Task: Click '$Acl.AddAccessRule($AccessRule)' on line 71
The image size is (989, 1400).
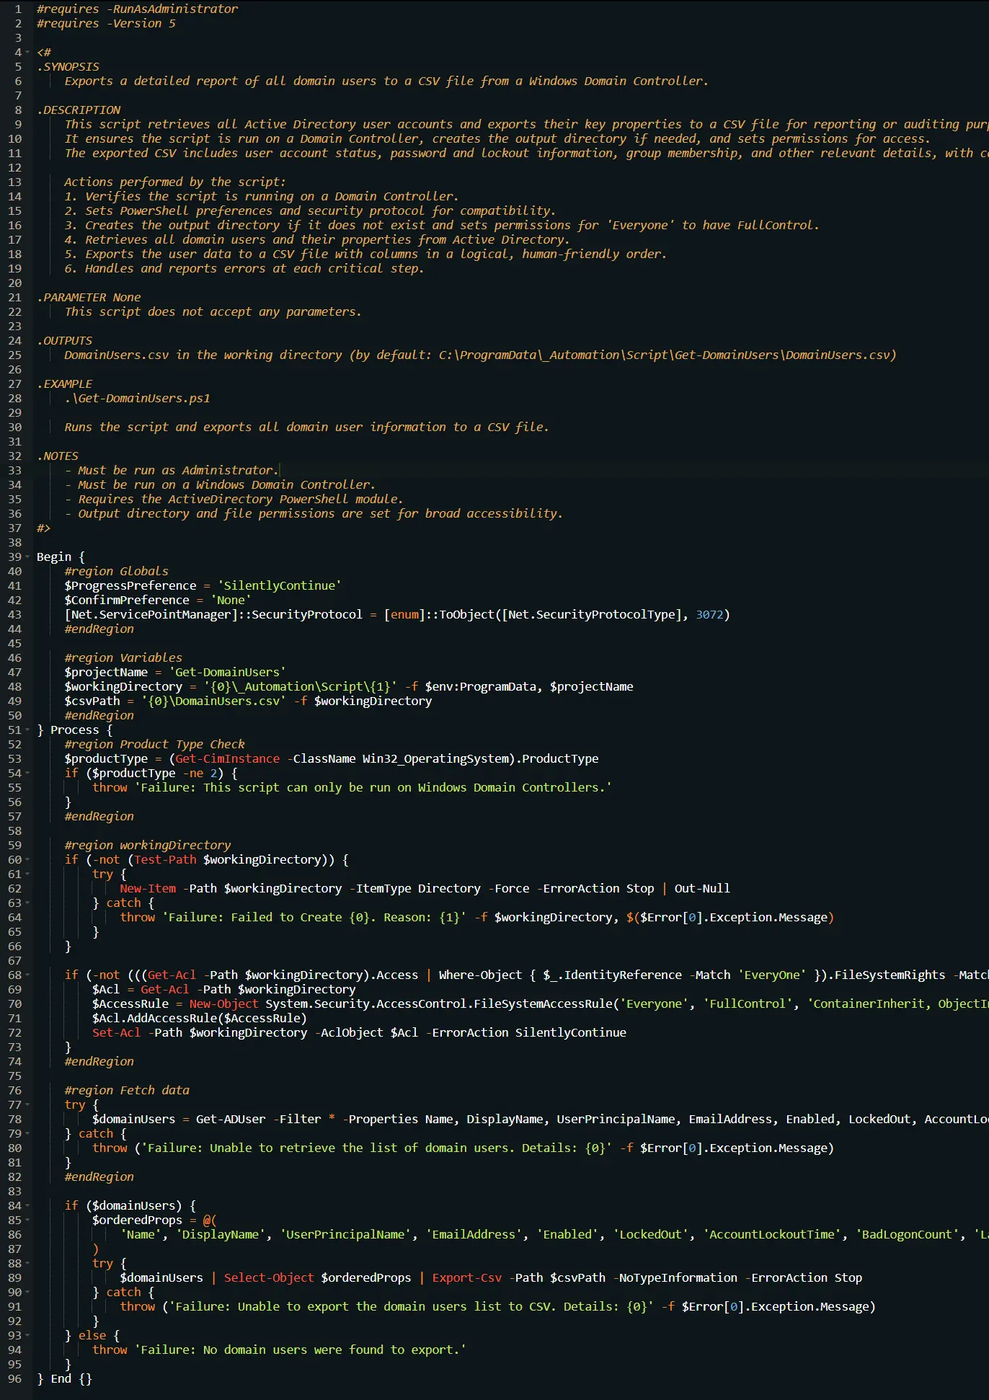Action: click(x=200, y=1018)
